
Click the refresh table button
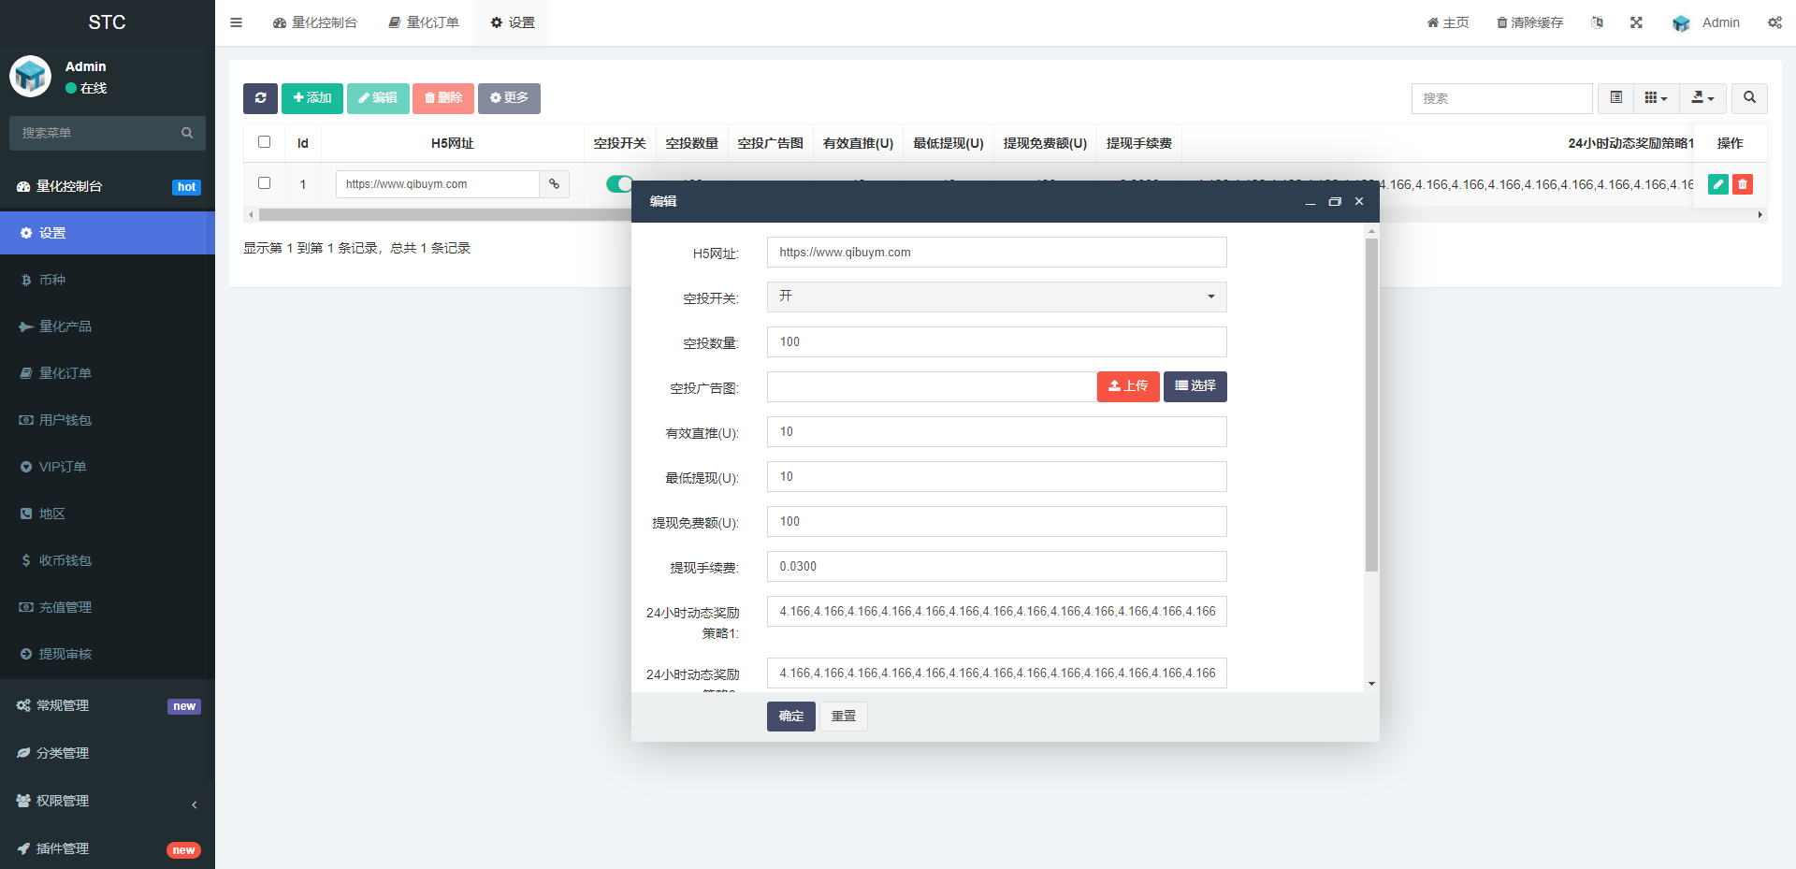coord(260,98)
